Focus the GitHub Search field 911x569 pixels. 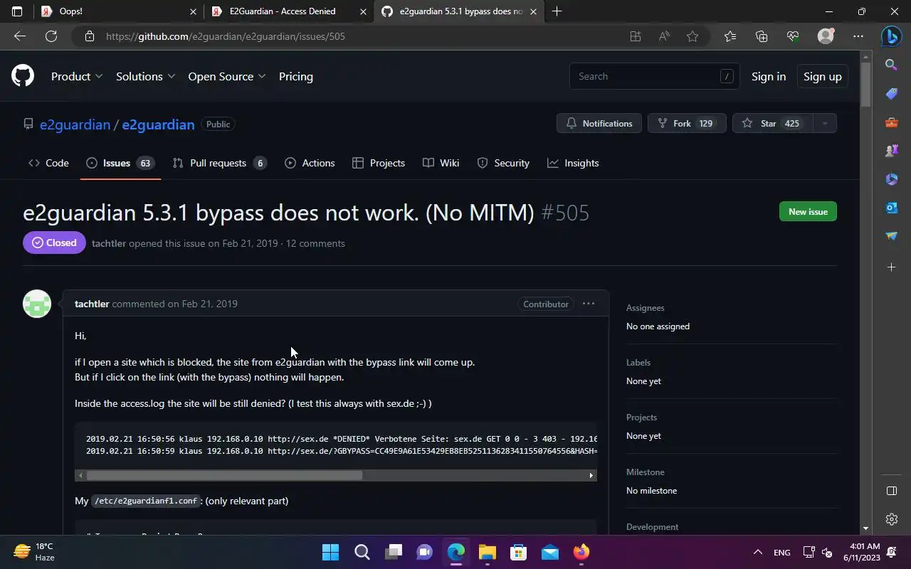[x=655, y=76]
